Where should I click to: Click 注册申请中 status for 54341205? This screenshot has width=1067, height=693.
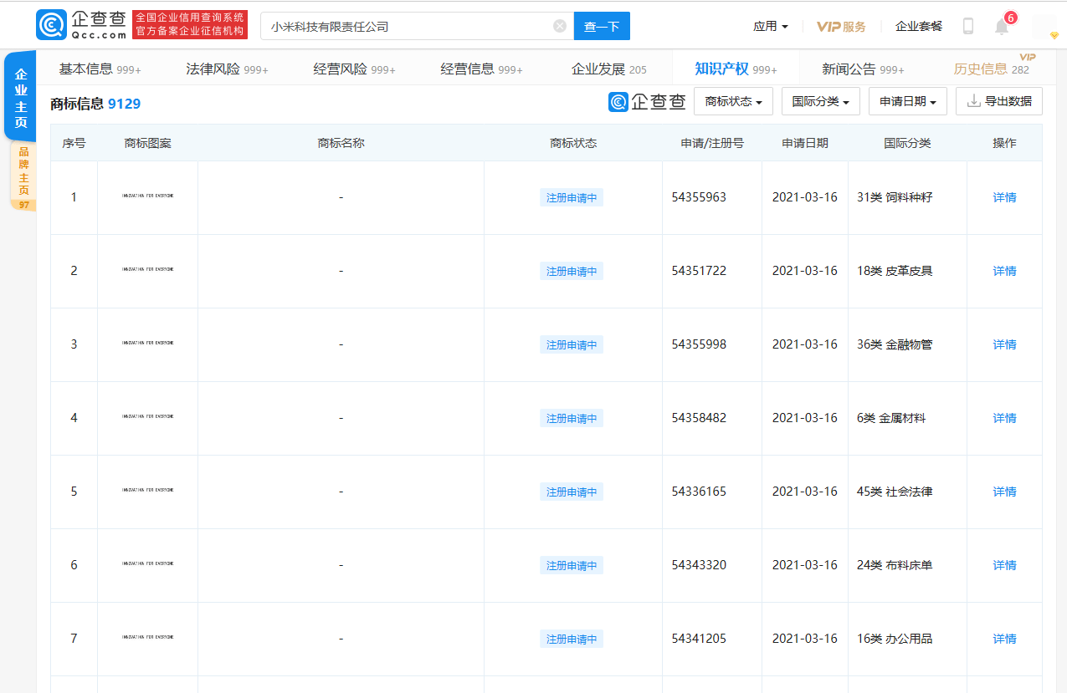click(572, 639)
